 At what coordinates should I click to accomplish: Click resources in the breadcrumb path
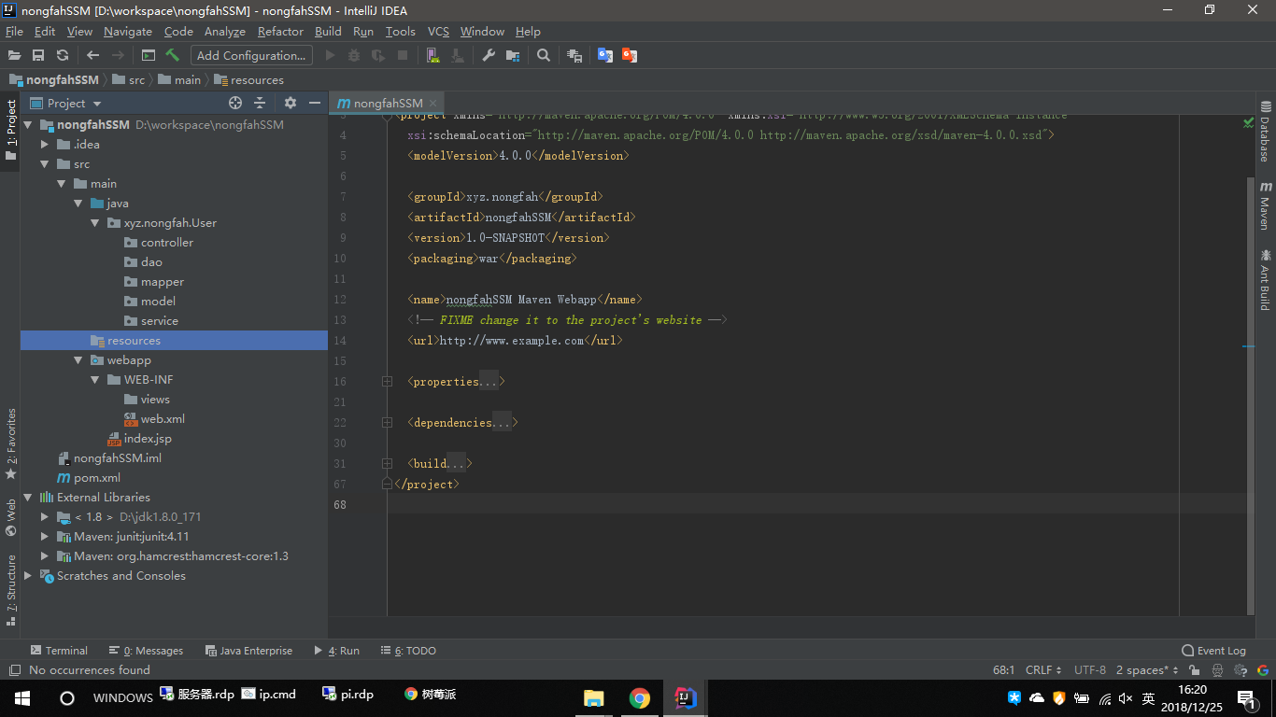(x=249, y=80)
